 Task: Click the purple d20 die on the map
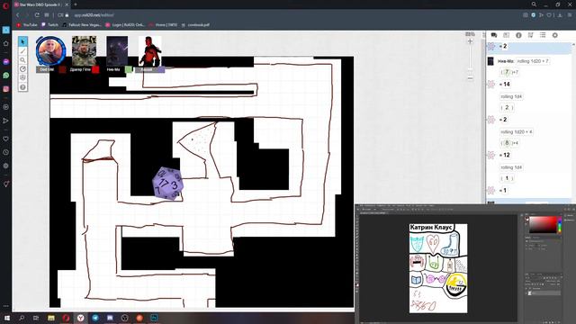167,184
